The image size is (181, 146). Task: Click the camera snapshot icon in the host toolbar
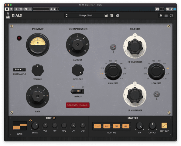coord(157,9)
